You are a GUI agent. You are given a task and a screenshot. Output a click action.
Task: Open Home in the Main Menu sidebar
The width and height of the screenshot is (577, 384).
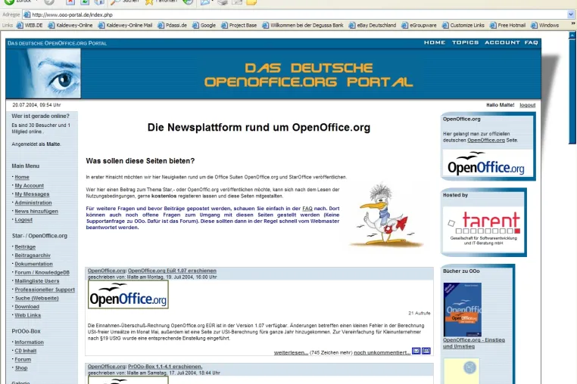(22, 177)
